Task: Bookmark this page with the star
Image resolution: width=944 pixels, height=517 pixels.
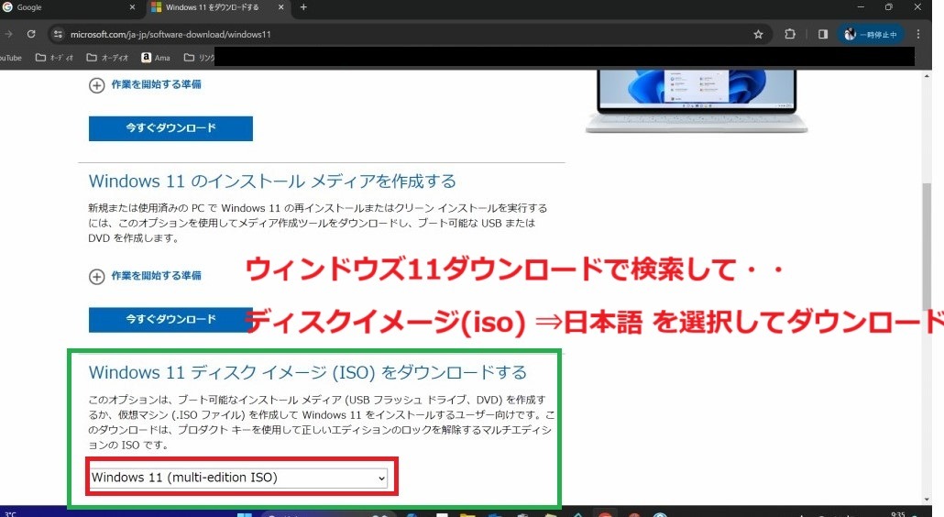Action: (759, 34)
